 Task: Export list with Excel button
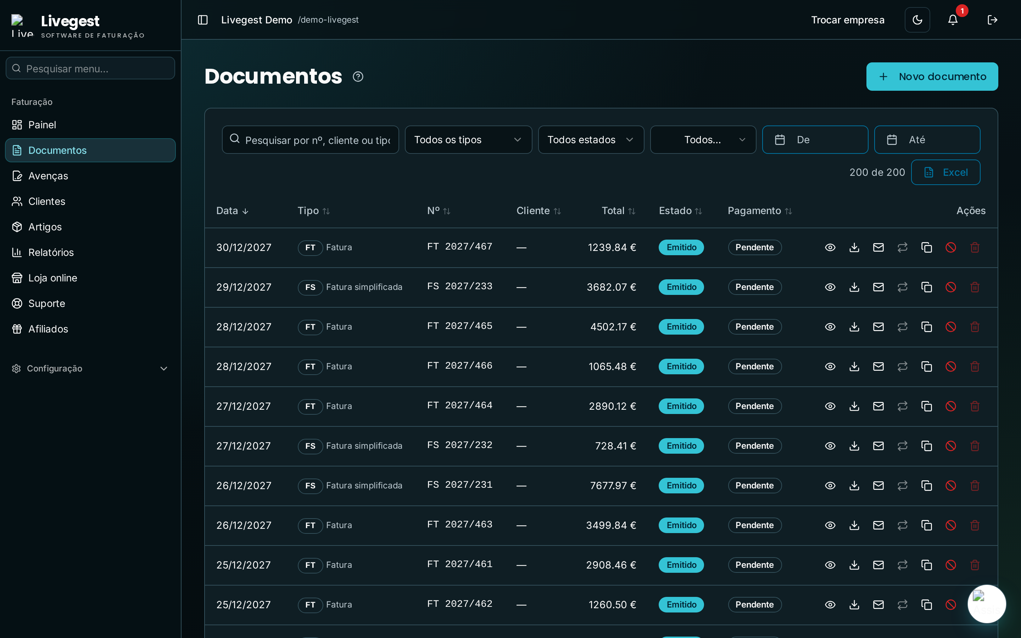pyautogui.click(x=945, y=172)
